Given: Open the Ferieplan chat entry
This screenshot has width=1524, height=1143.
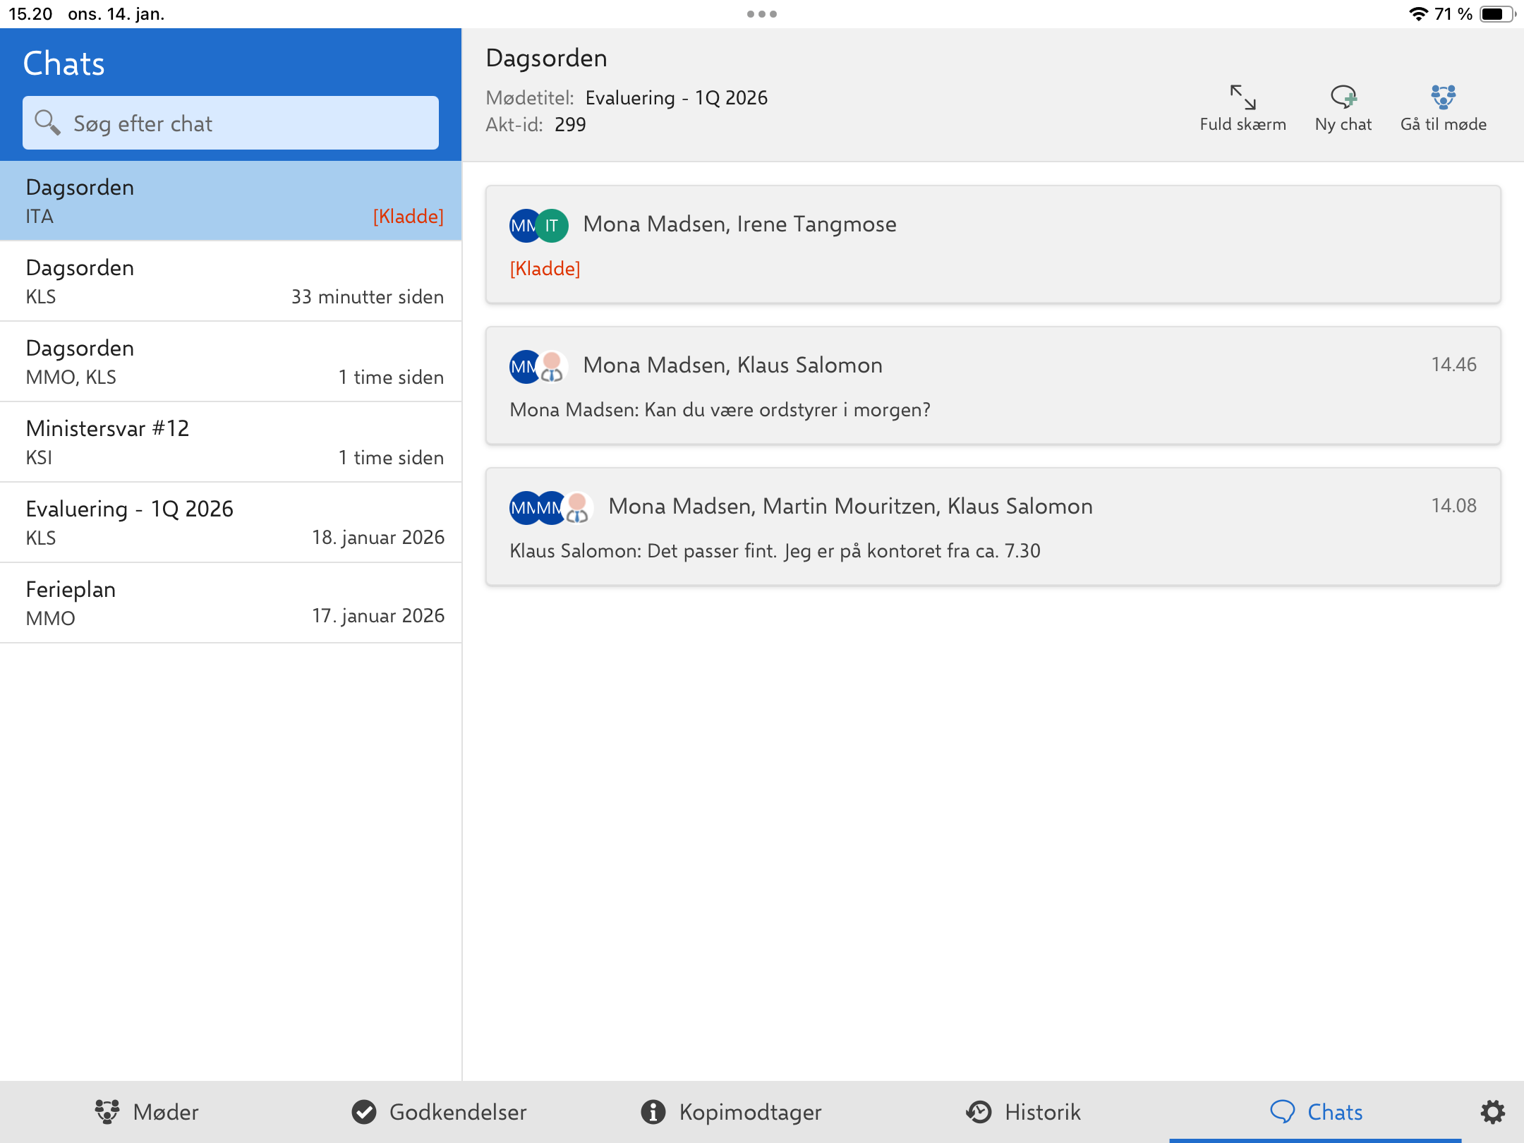Looking at the screenshot, I should pyautogui.click(x=231, y=603).
